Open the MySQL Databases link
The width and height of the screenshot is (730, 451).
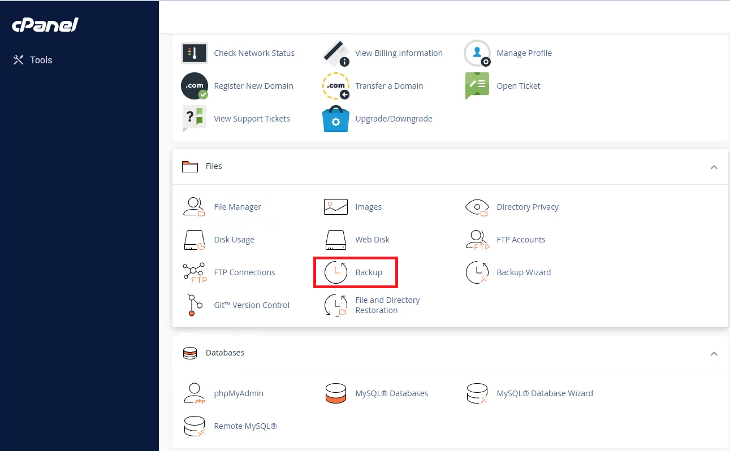click(392, 393)
